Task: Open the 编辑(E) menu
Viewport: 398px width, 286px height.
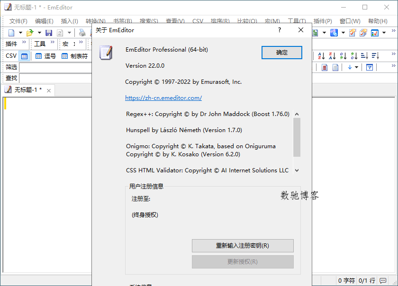Action: (x=44, y=21)
